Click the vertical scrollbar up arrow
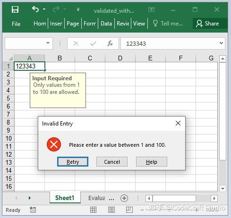 [222, 59]
